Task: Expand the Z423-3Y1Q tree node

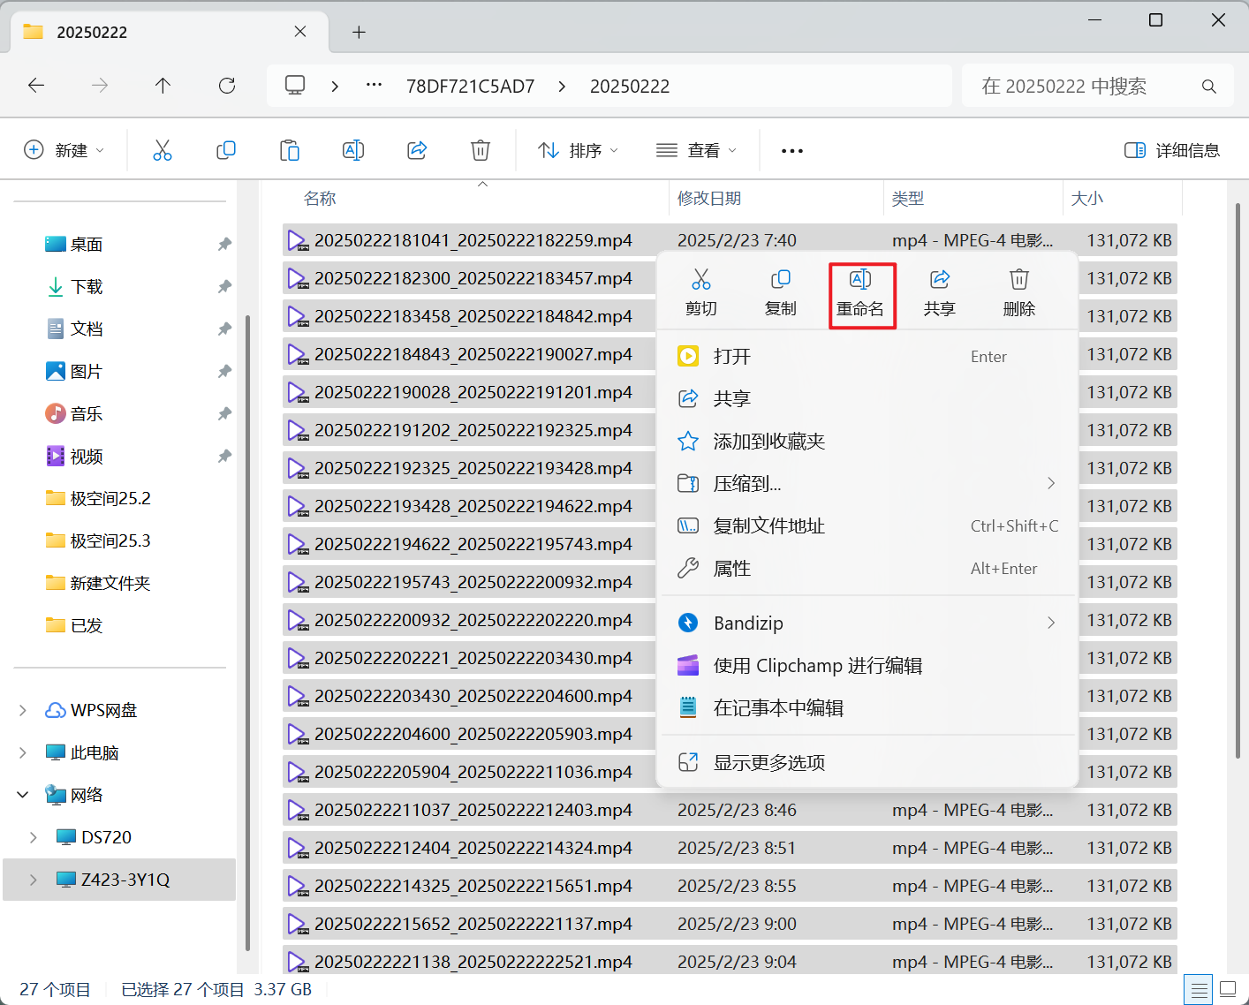Action: coord(34,880)
